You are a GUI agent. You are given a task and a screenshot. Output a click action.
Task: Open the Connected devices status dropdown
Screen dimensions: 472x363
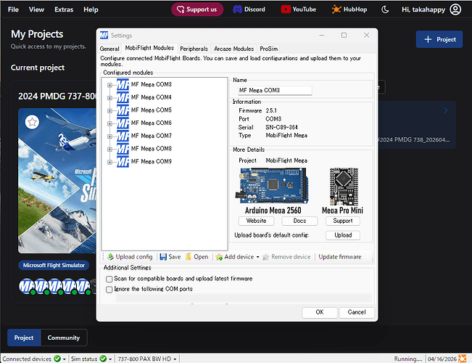64,359
